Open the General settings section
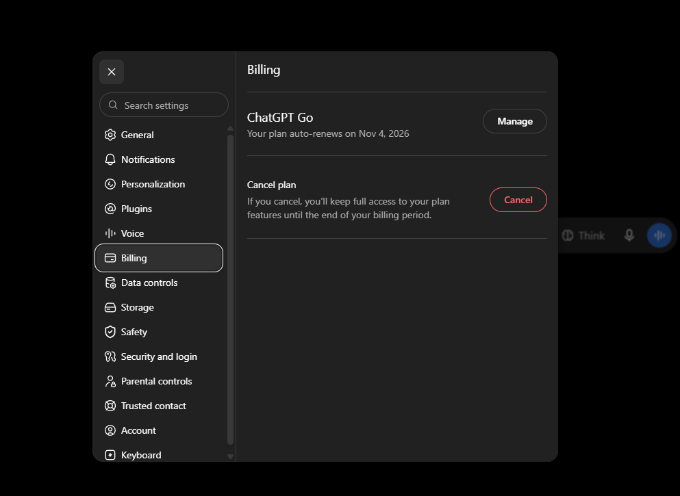The width and height of the screenshot is (680, 496). (x=159, y=135)
